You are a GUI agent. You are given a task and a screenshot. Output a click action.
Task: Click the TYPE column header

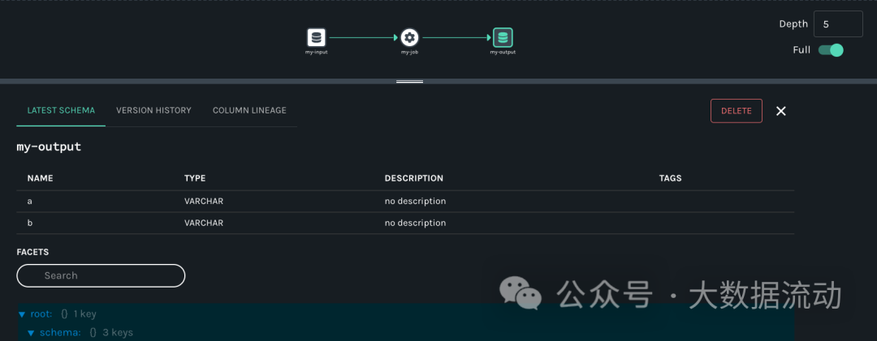pos(195,178)
